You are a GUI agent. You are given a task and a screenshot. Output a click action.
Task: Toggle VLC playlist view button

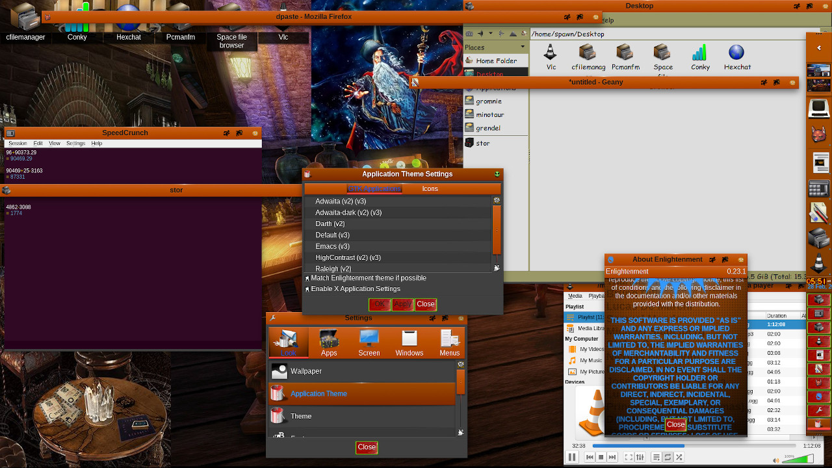click(x=656, y=458)
